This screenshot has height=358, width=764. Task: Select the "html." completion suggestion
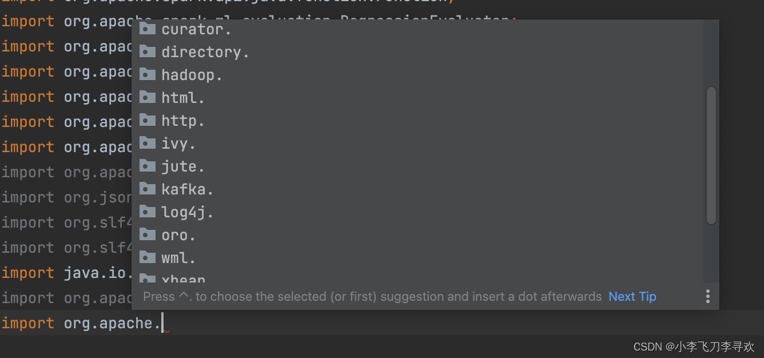(182, 97)
